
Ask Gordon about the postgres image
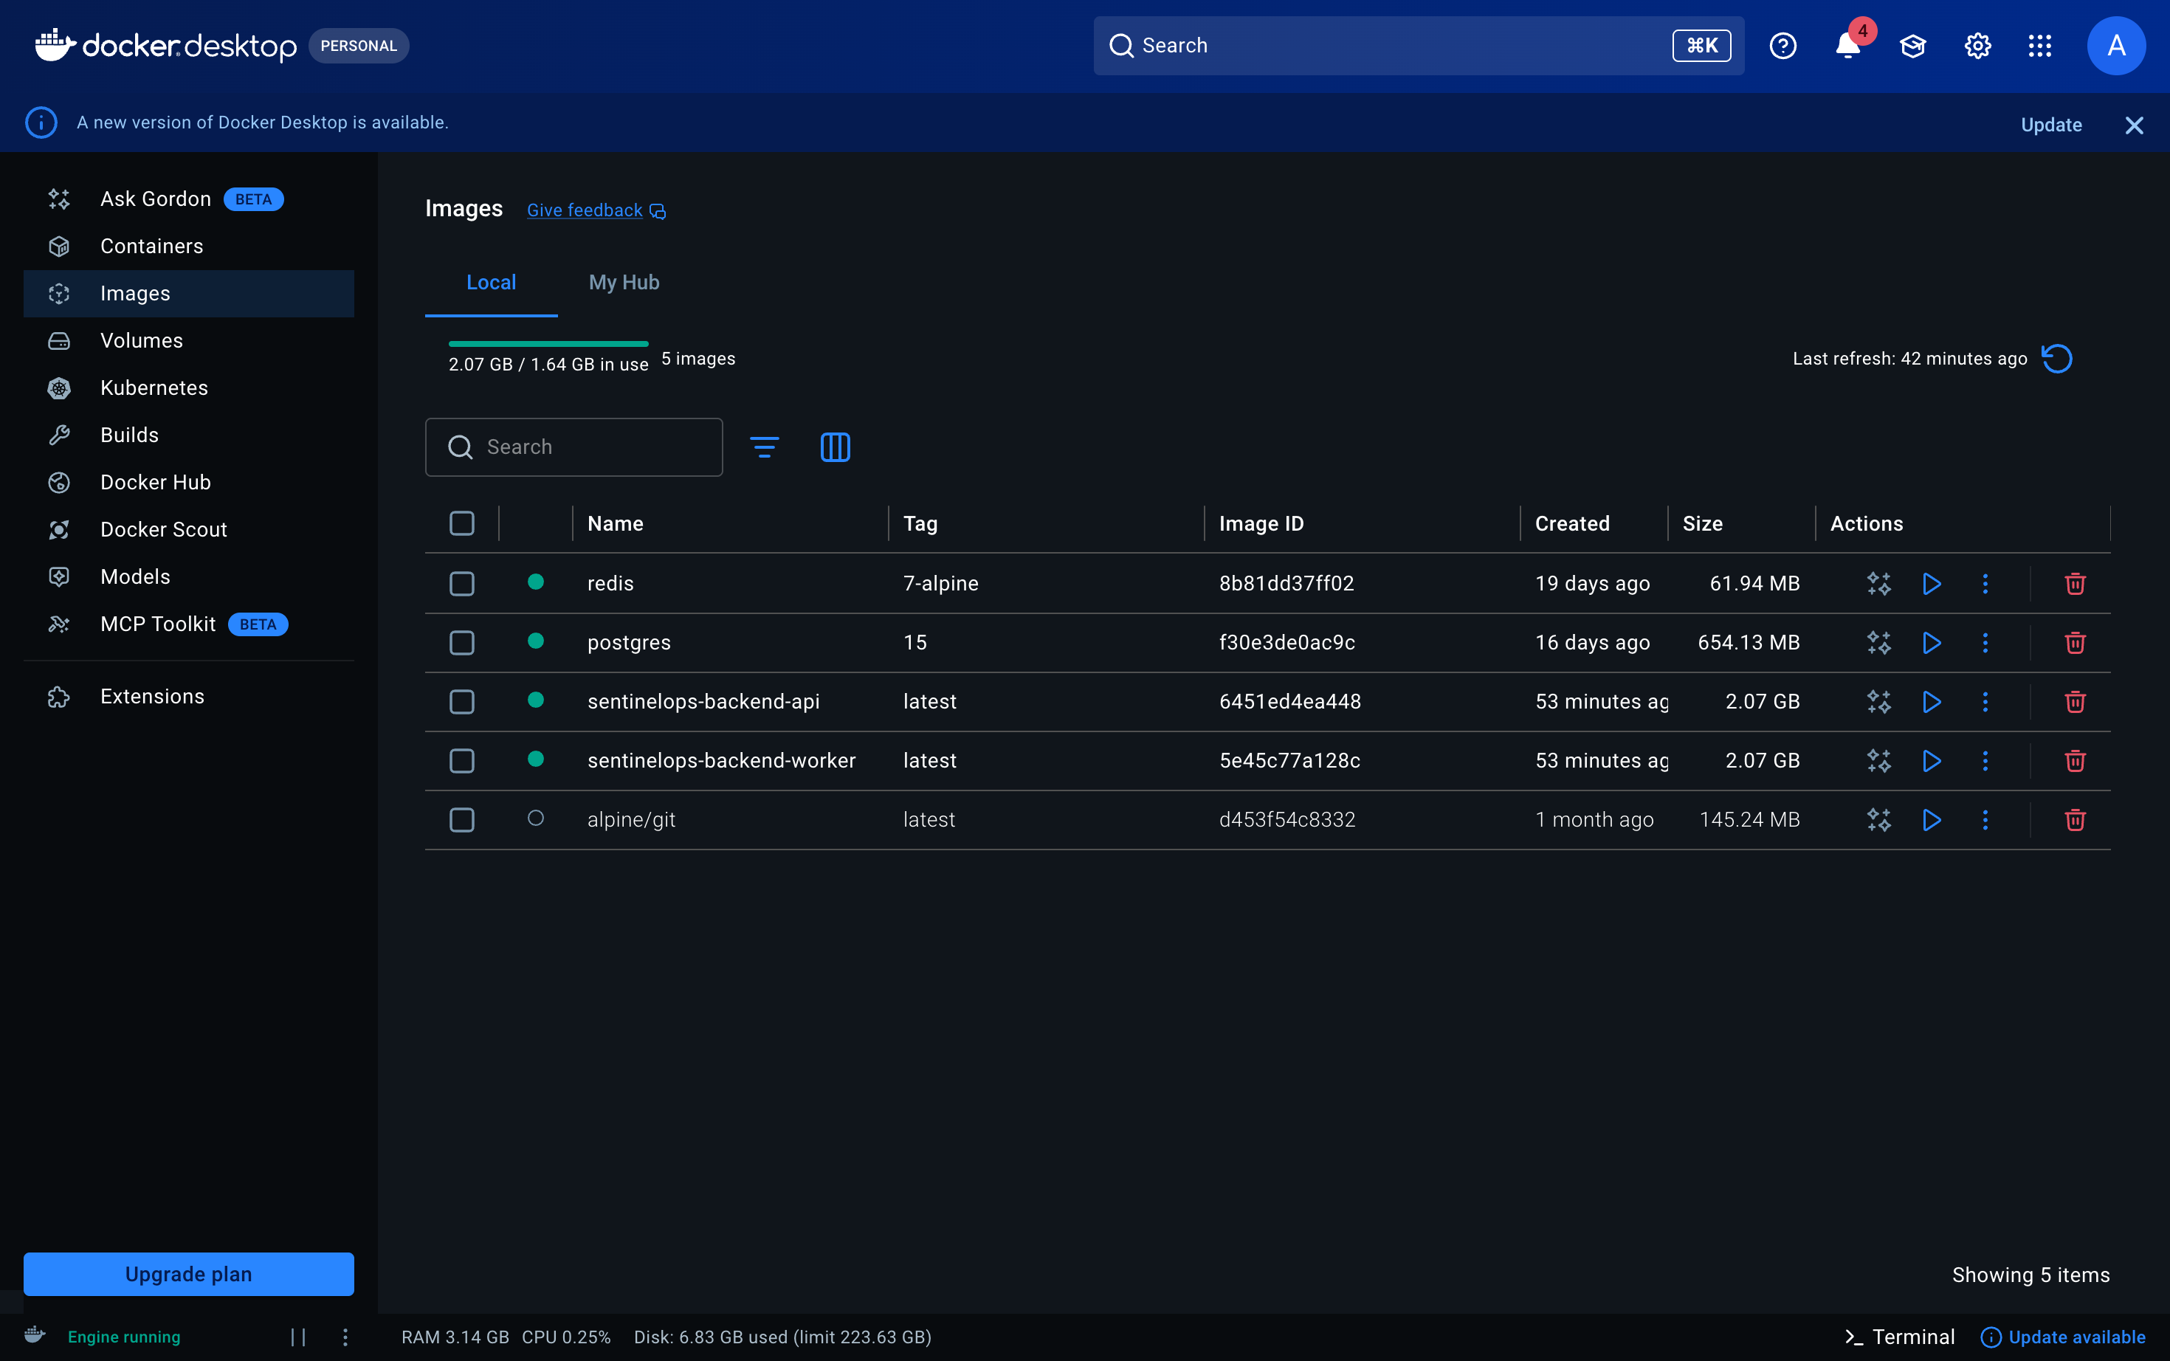click(x=1878, y=643)
